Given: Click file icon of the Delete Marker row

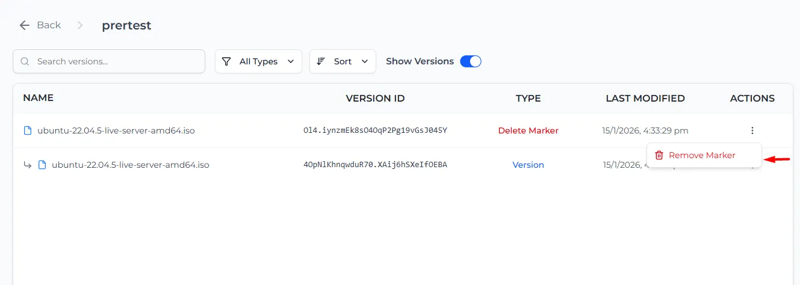Looking at the screenshot, I should (27, 130).
